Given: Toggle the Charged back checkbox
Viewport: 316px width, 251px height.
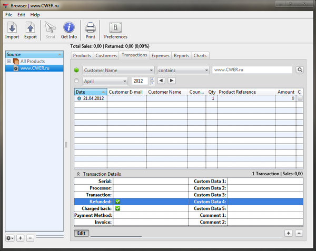Looking at the screenshot, I should pos(118,208).
